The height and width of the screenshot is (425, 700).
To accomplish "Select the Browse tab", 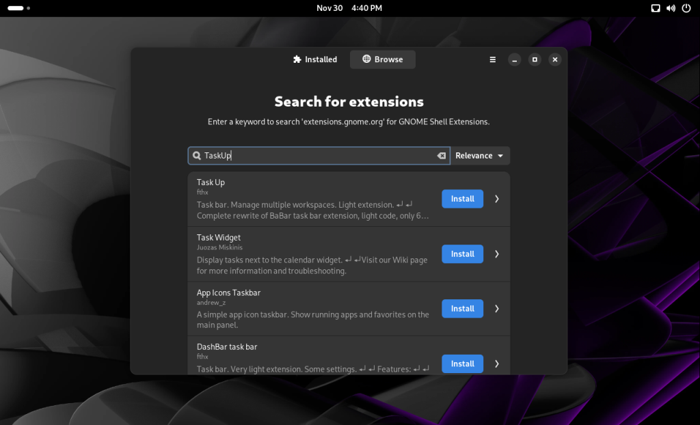I will coord(383,59).
